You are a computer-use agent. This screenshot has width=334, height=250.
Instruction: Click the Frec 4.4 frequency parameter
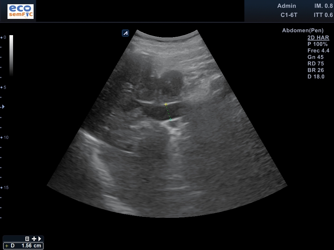[x=318, y=51]
